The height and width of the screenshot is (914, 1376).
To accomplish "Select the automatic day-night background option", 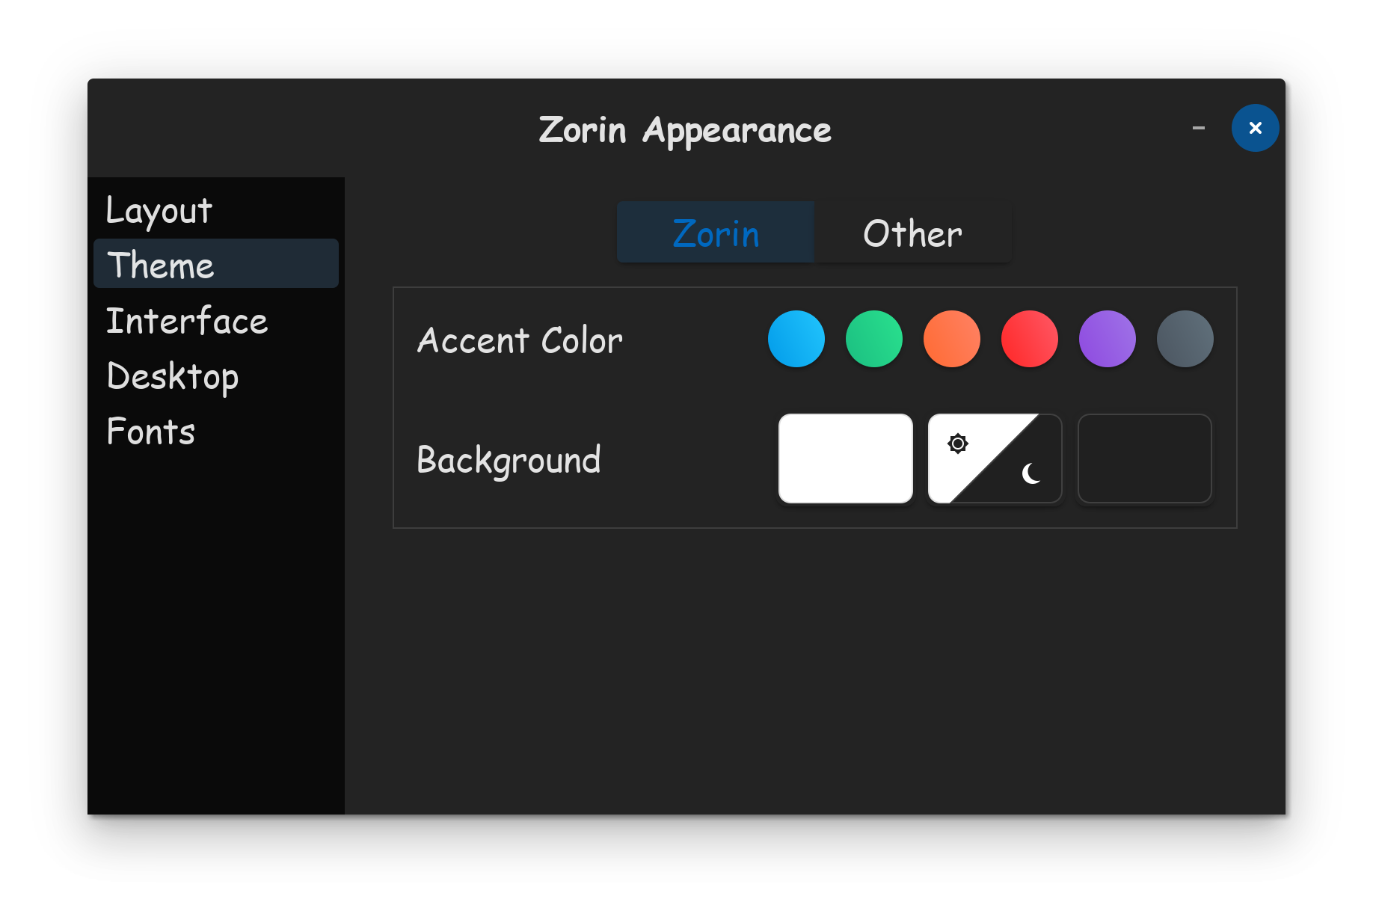I will 995,458.
